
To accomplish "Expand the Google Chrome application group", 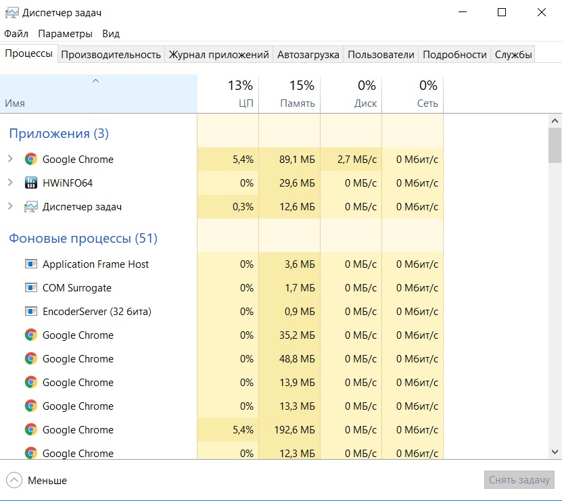I will coord(10,160).
